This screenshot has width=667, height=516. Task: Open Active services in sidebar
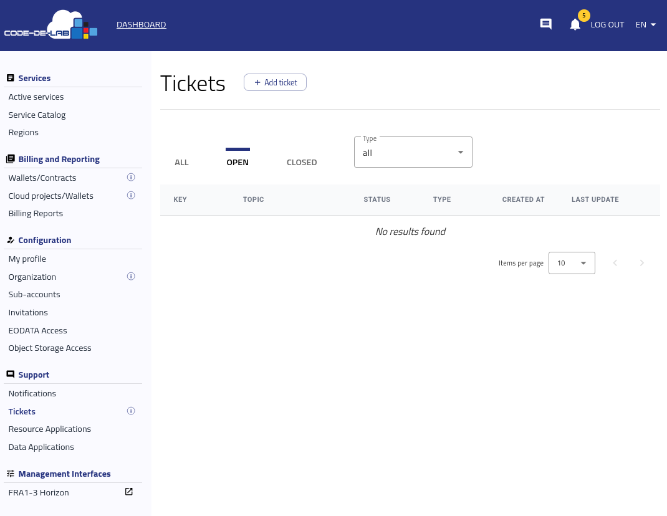click(36, 97)
